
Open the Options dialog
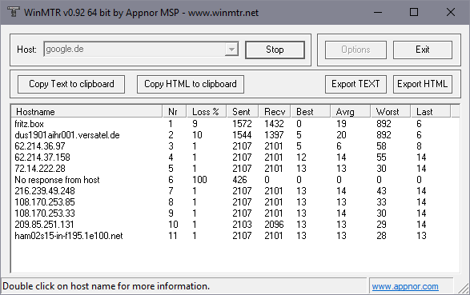coord(356,50)
